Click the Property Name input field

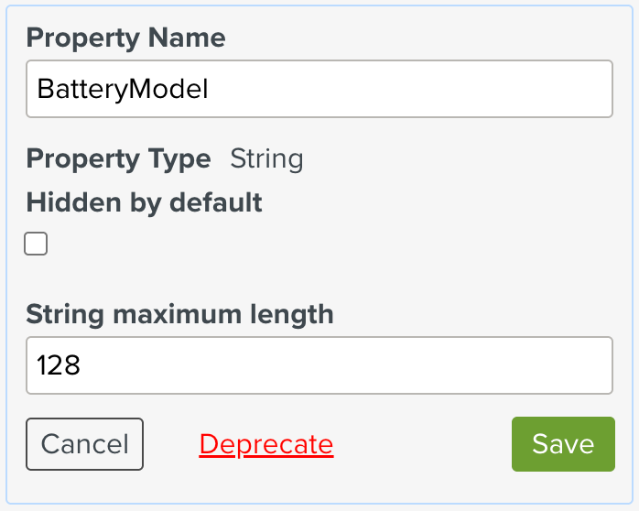pos(319,89)
